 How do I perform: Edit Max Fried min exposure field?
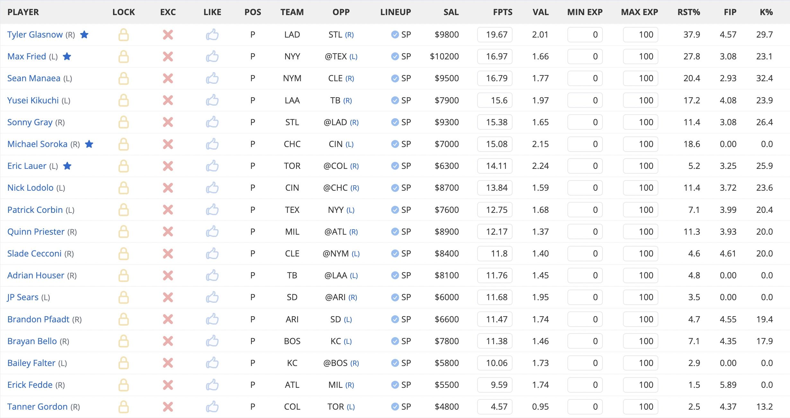[x=585, y=57]
